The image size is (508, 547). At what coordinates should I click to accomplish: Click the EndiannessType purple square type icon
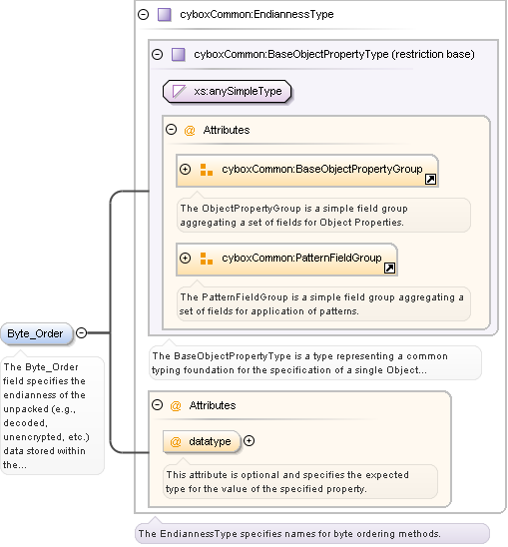click(165, 15)
